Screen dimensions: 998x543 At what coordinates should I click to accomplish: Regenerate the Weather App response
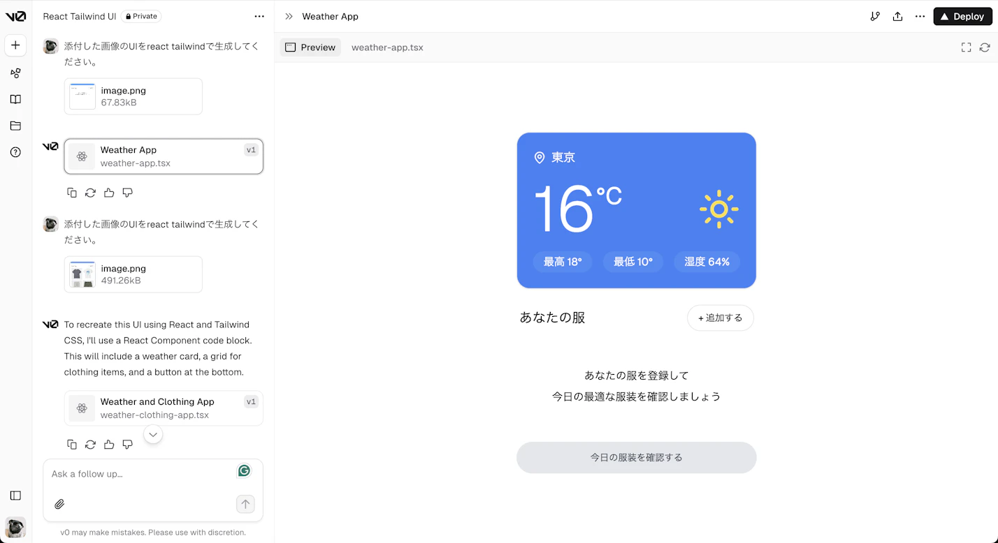click(x=90, y=193)
